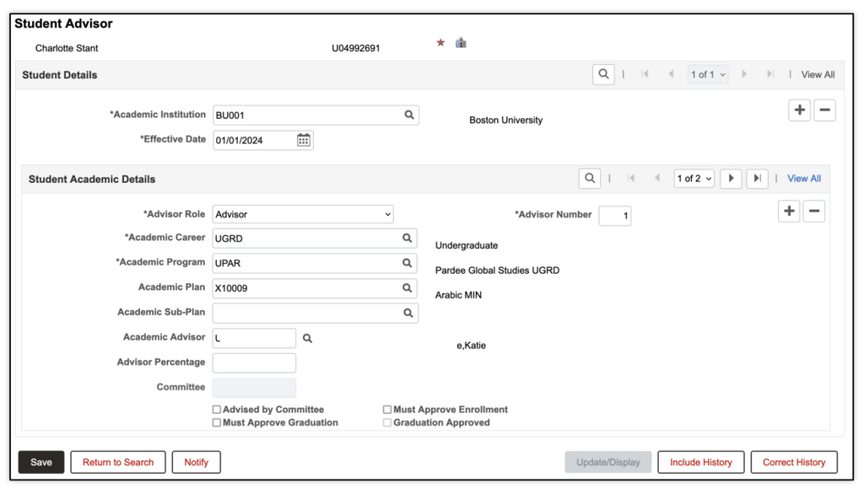This screenshot has width=864, height=488.
Task: Click into the Academic Advisor field
Action: (254, 338)
